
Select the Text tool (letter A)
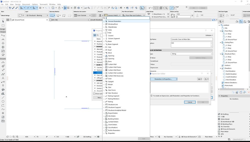tap(3, 78)
